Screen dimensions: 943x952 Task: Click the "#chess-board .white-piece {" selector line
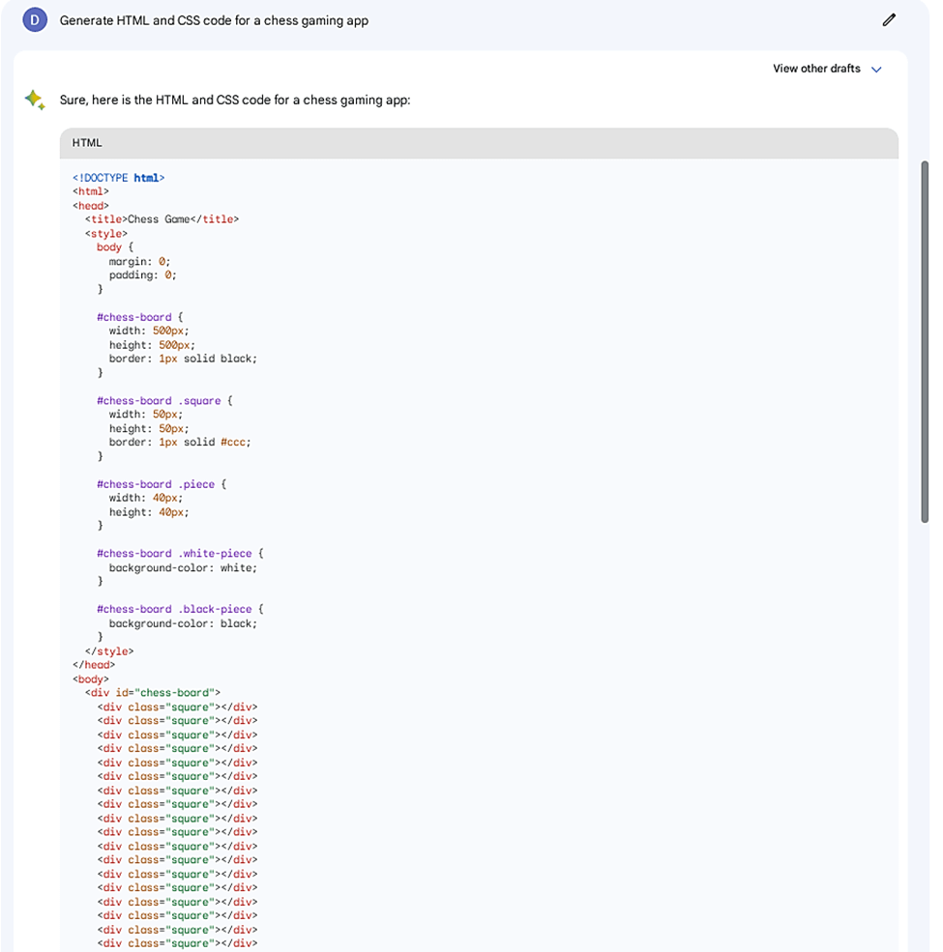click(x=181, y=554)
